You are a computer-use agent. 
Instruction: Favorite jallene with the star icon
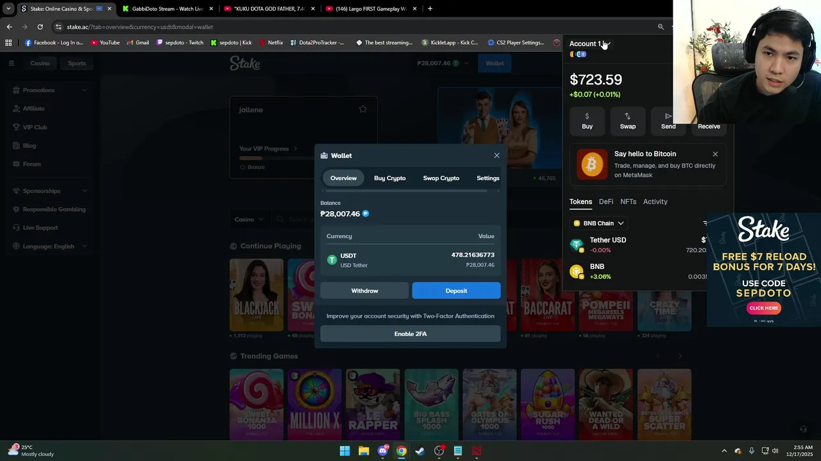pyautogui.click(x=363, y=109)
